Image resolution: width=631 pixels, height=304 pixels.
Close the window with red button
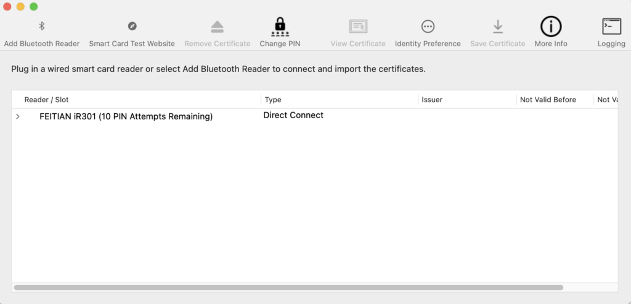(7, 6)
